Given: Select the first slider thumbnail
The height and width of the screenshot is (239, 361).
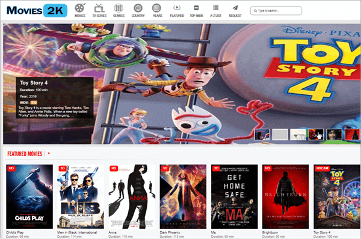Looking at the screenshot, I should click(x=262, y=135).
